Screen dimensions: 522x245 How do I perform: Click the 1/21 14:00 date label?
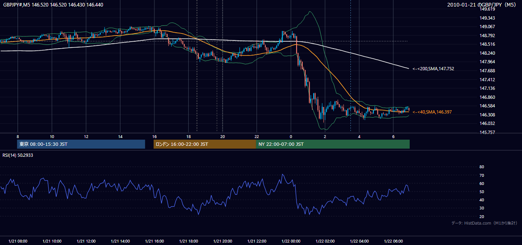pos(120,241)
